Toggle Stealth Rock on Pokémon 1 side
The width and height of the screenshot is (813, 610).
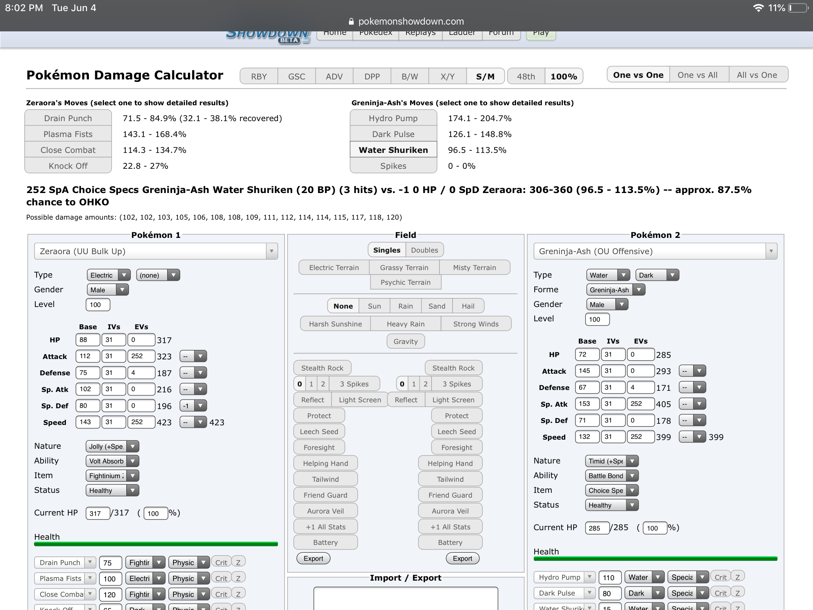[x=322, y=368]
